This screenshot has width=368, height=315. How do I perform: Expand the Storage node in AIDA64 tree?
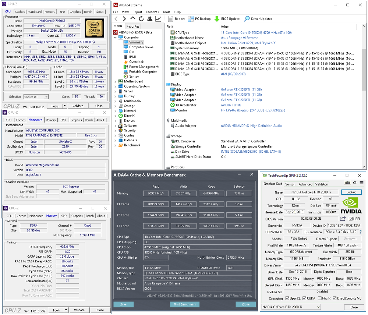coord(115,106)
